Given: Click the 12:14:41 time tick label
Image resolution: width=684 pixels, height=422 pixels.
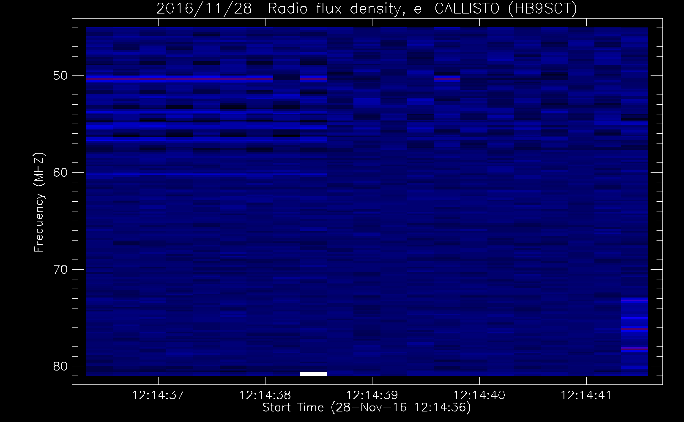Looking at the screenshot, I should (x=586, y=395).
